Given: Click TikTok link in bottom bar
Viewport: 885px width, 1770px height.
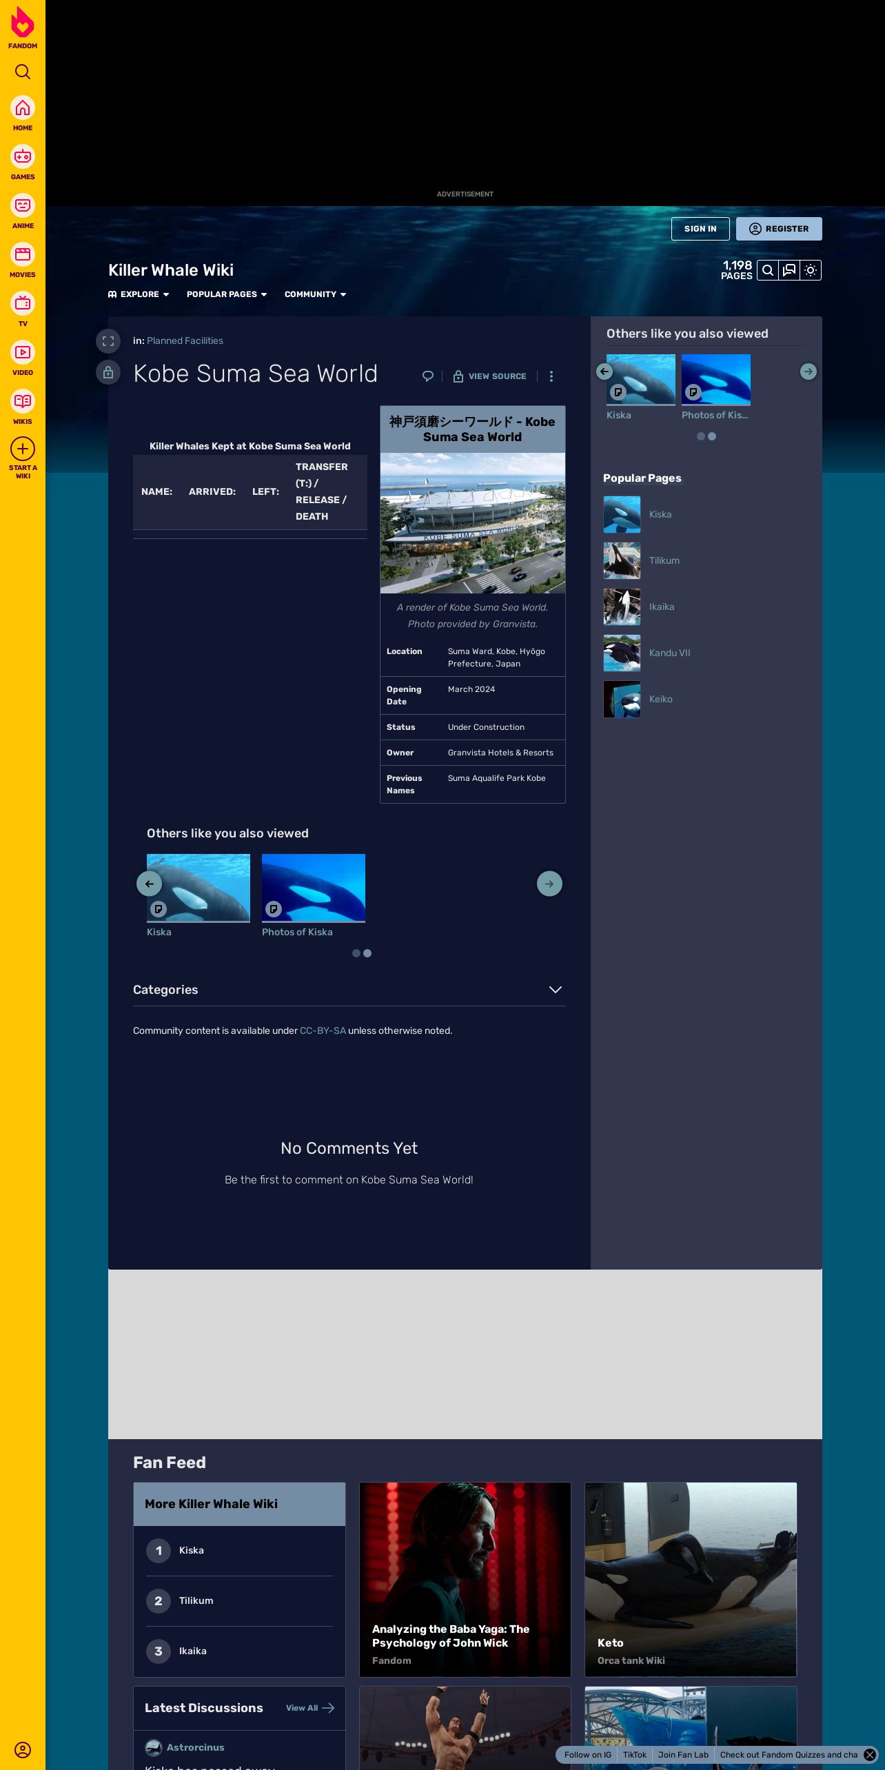Looking at the screenshot, I should (x=635, y=1755).
